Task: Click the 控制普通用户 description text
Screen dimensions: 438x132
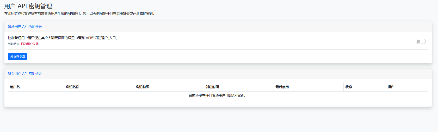Action: click(63, 38)
